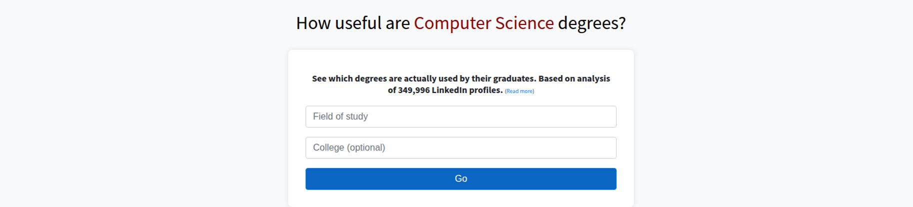Click the word "graduates." in the description

coord(515,78)
